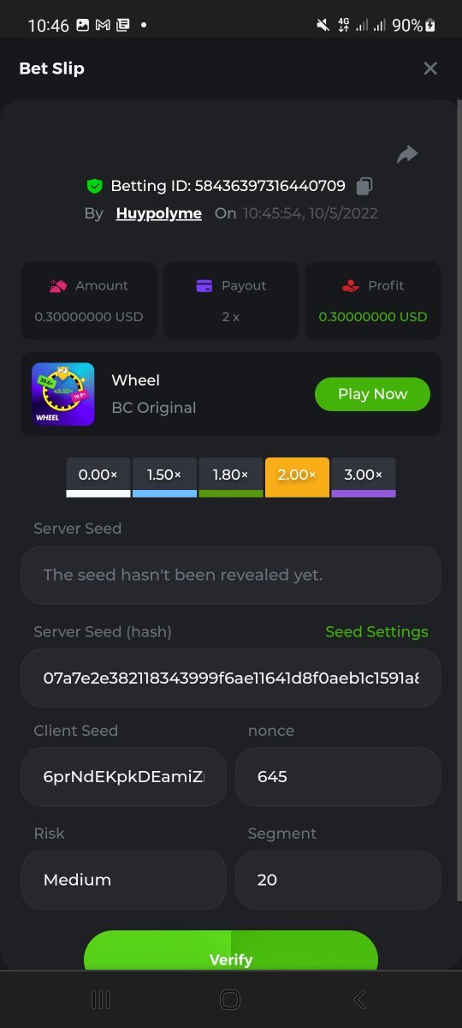This screenshot has height=1028, width=462.
Task: Tap the Android home button
Action: click(230, 999)
